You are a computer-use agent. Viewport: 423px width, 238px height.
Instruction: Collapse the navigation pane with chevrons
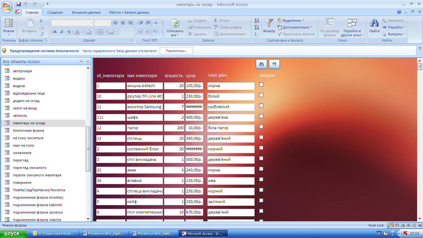coord(88,61)
